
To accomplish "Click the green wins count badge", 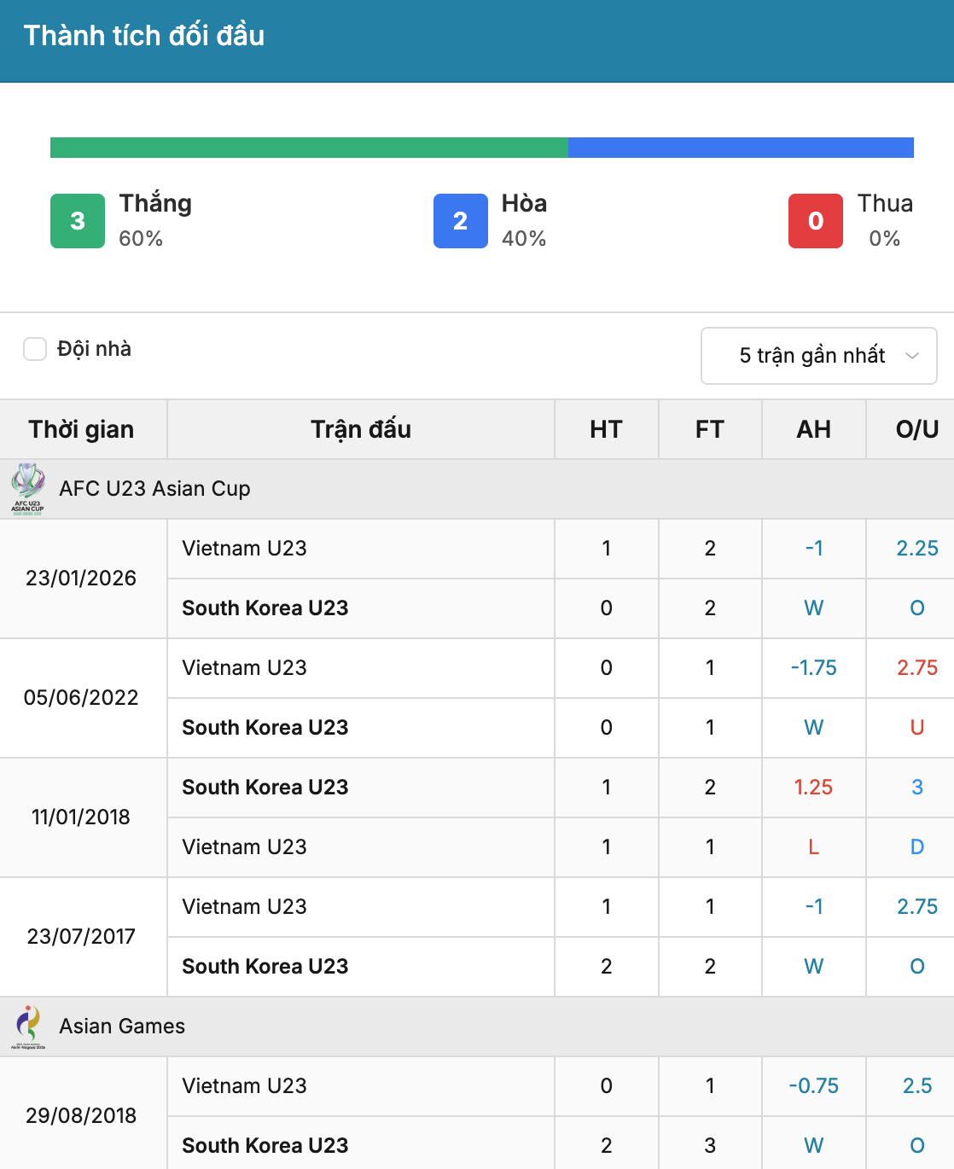I will tap(78, 221).
